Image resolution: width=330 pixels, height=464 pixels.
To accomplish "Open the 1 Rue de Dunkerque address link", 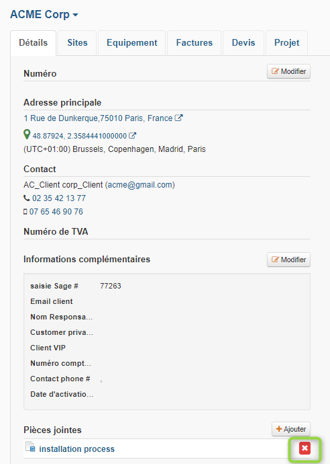I will 98,118.
